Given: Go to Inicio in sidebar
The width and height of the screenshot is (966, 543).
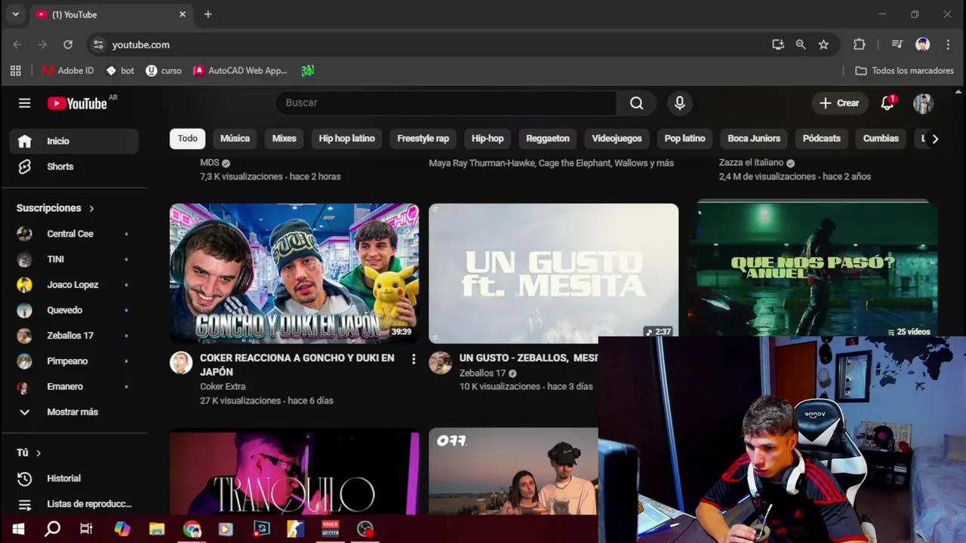Looking at the screenshot, I should [74, 141].
